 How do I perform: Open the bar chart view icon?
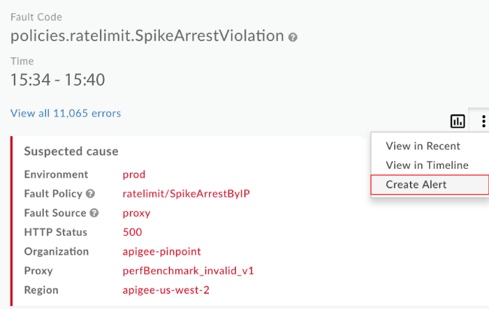458,121
